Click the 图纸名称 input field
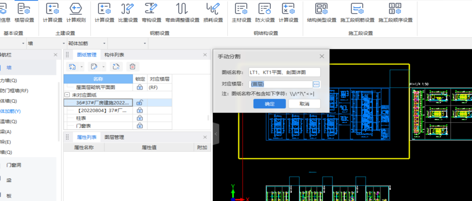Screen dimensions: 472x201 (285, 72)
